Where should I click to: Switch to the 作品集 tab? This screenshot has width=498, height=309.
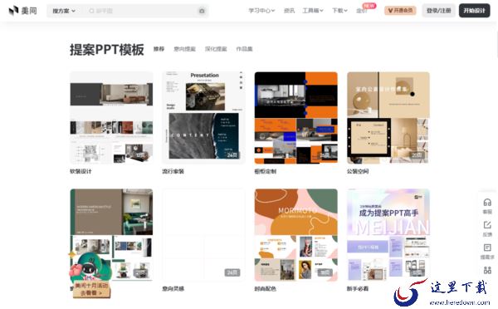click(x=244, y=49)
